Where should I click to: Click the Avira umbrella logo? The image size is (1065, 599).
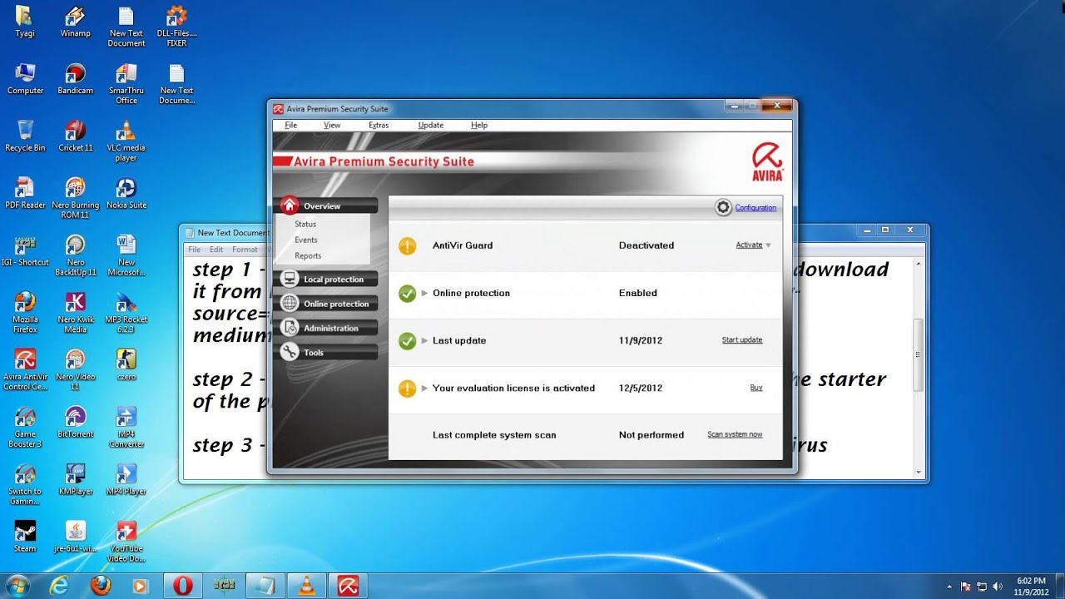pos(767,161)
